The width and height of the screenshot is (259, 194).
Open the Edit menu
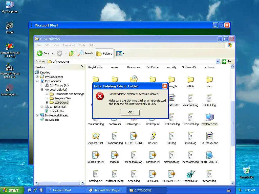click(x=47, y=45)
